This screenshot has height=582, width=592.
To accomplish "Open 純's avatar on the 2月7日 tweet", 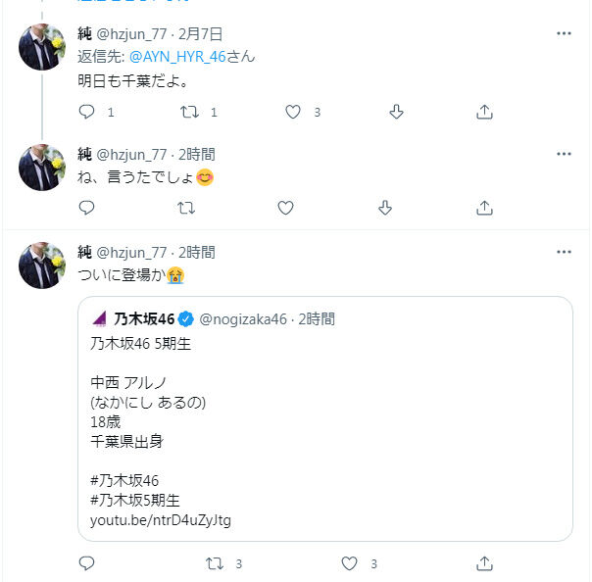I will [42, 47].
